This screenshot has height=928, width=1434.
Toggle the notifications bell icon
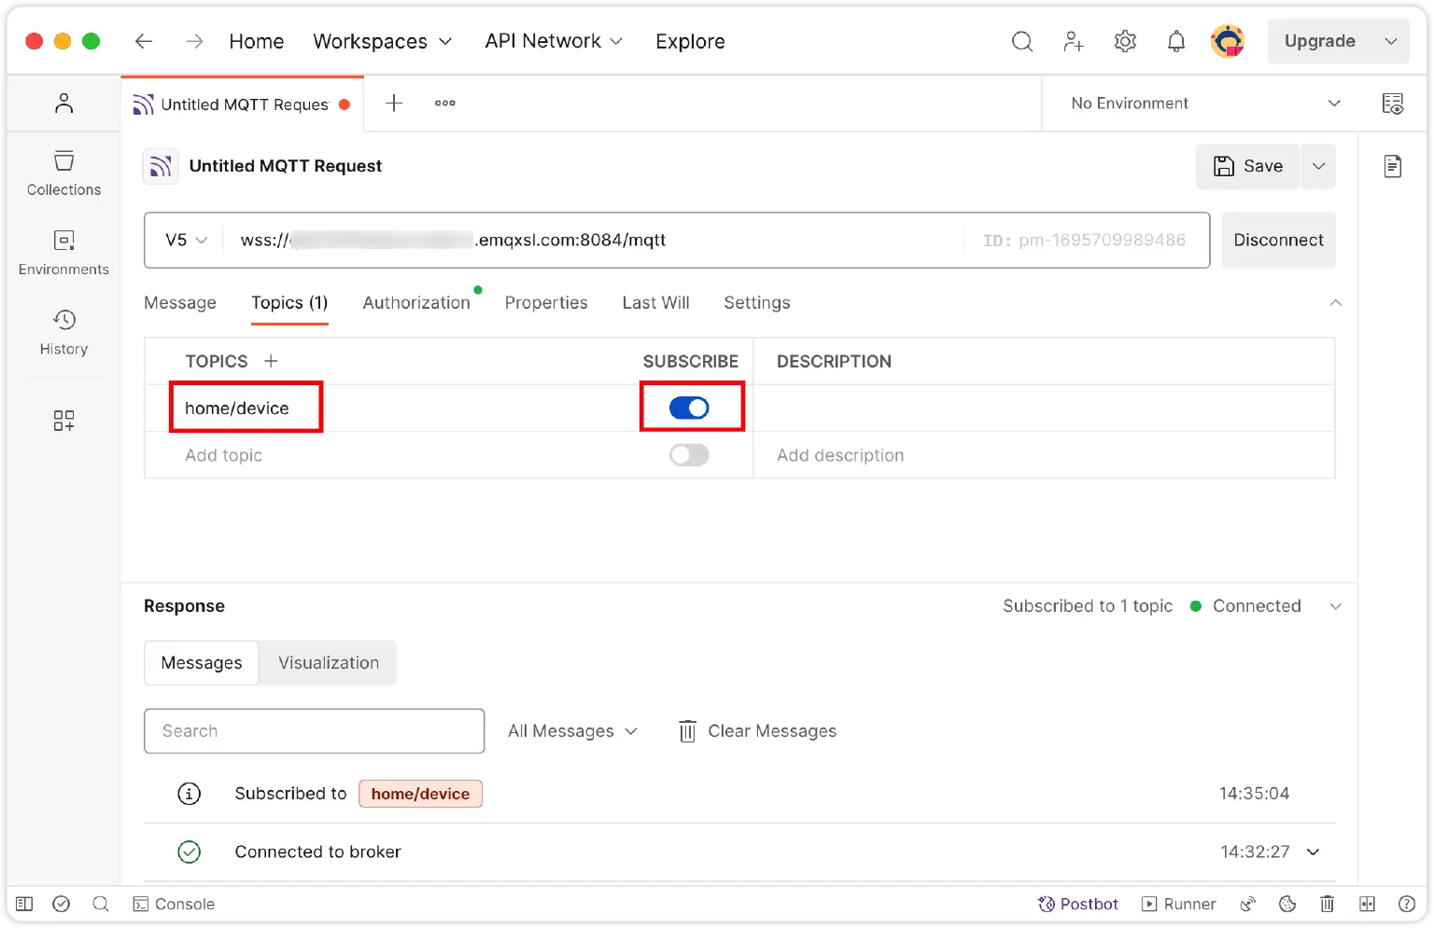click(1175, 41)
